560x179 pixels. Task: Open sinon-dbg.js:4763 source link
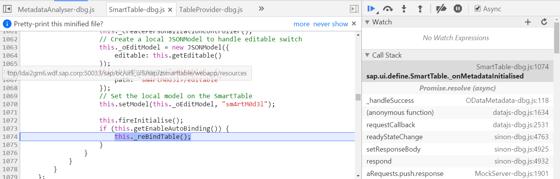tap(522, 137)
